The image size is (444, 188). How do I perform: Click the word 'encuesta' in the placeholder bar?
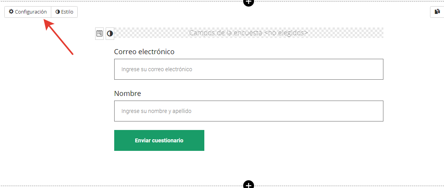pyautogui.click(x=249, y=33)
